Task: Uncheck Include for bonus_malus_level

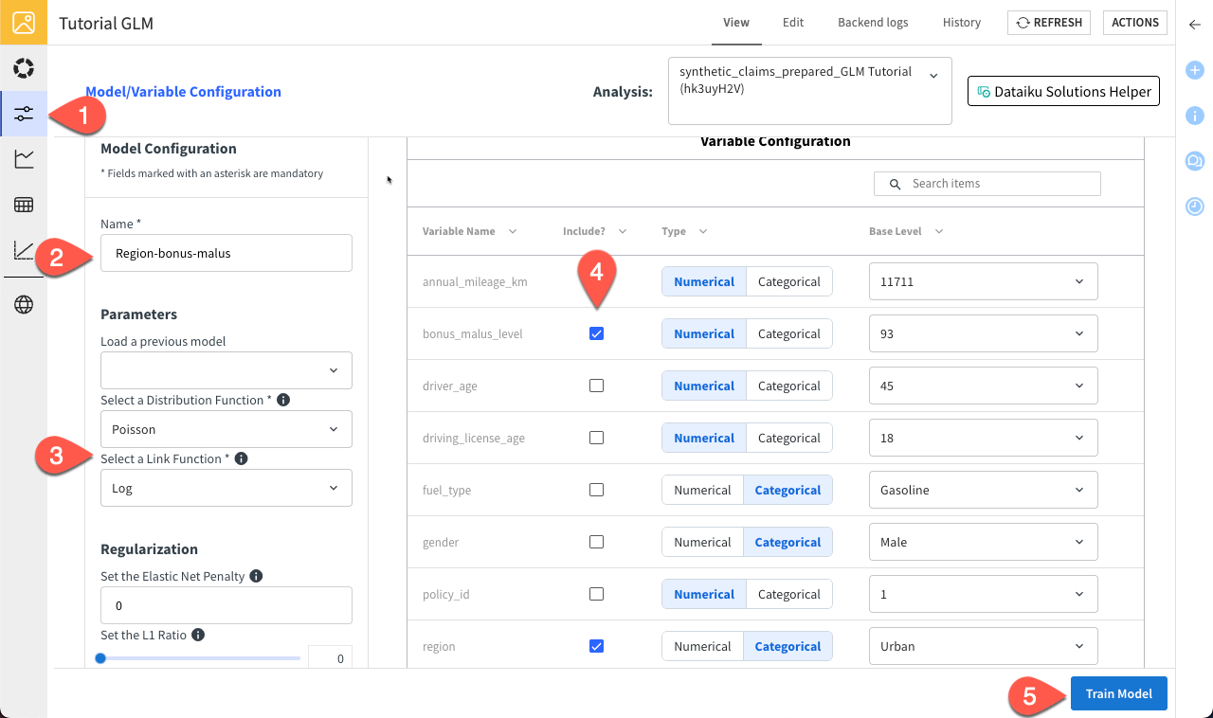Action: (x=596, y=333)
